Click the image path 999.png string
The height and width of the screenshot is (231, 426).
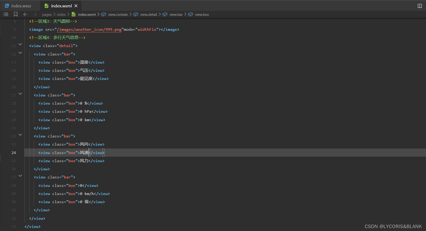pyautogui.click(x=89, y=29)
